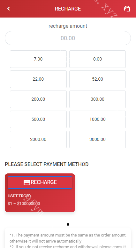Choose the 3000.00 preset amount

(97, 140)
